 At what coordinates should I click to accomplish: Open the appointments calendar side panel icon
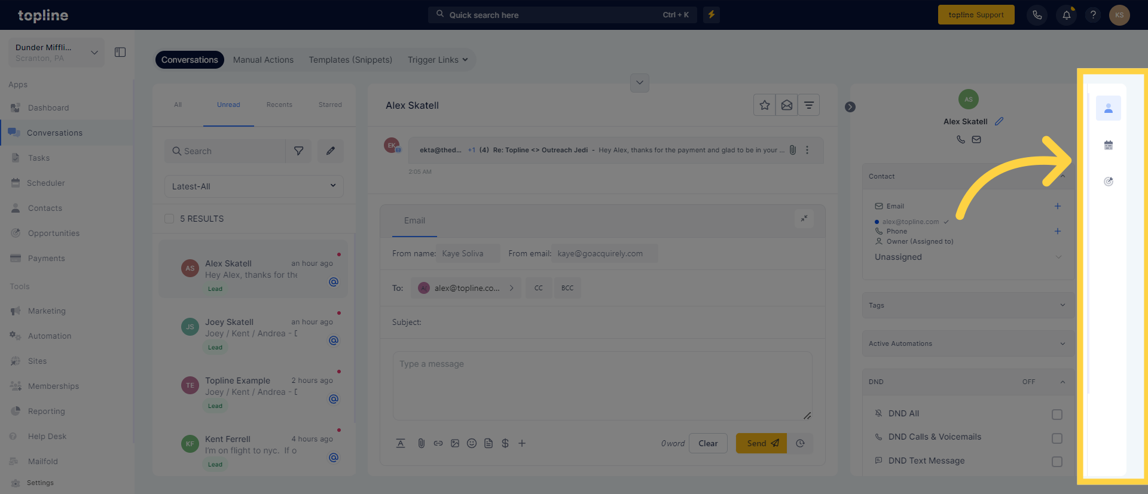click(x=1108, y=145)
